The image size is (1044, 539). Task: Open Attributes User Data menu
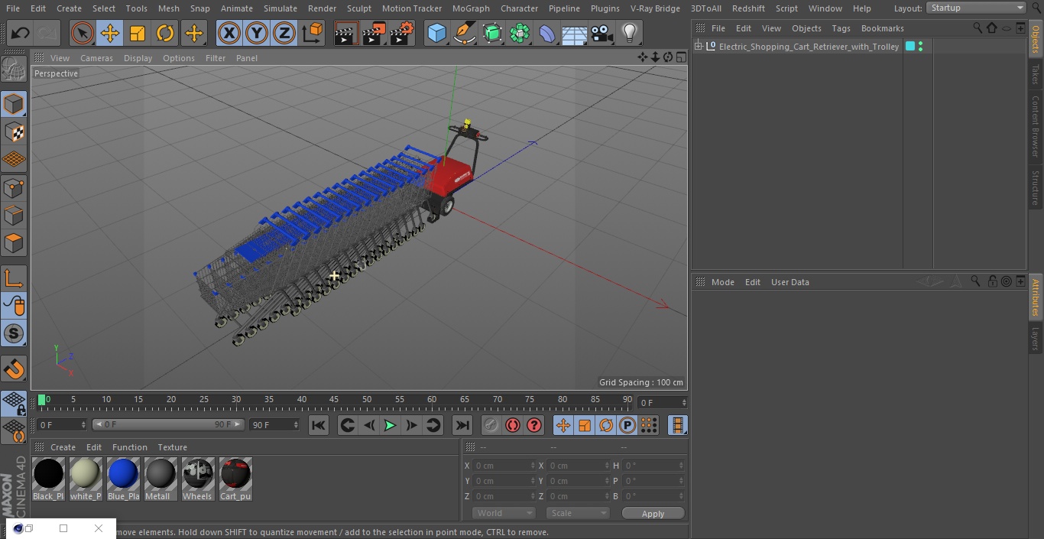pyautogui.click(x=789, y=282)
